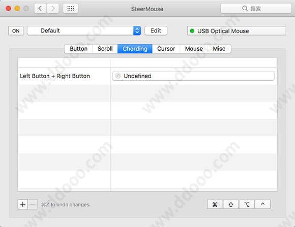Remove chord with the minus button
Viewport: 295px width, 227px height.
click(33, 204)
